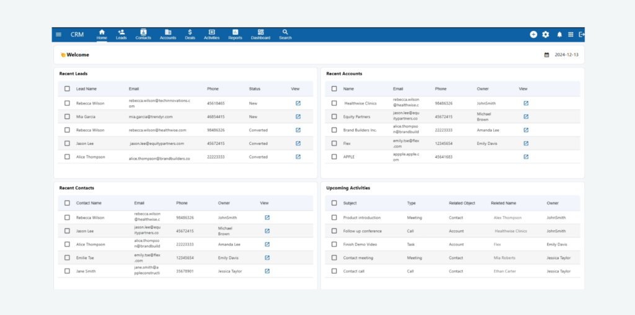Go to the Leads tab
Image resolution: width=635 pixels, height=315 pixels.
coord(121,35)
